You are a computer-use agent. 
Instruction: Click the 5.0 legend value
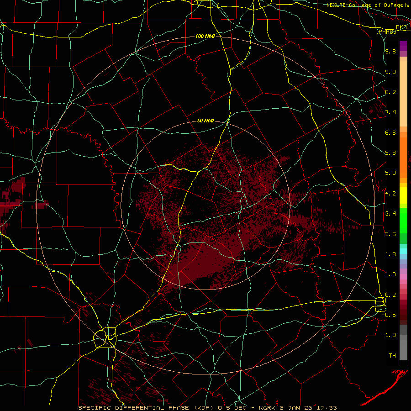click(390, 173)
